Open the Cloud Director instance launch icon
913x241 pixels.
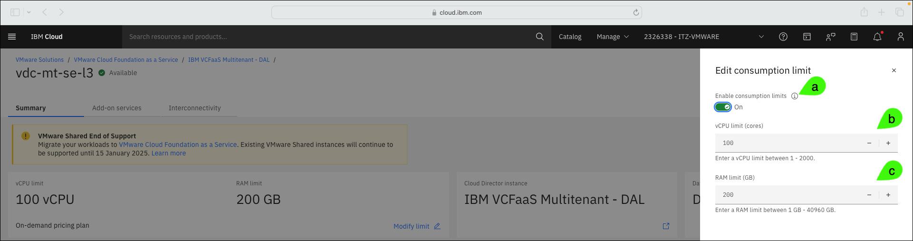coord(666,226)
